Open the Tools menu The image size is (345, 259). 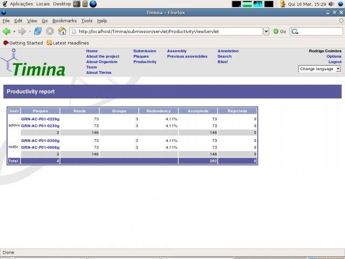point(87,21)
